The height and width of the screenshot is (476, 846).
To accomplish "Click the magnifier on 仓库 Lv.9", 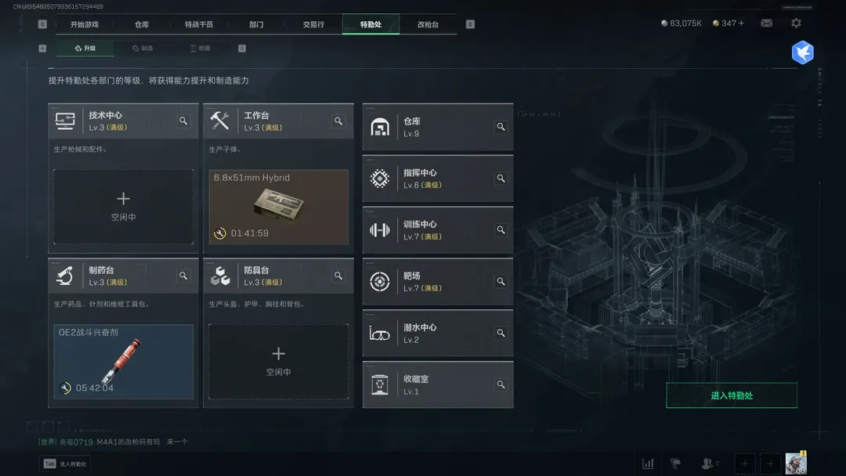I will (x=501, y=127).
